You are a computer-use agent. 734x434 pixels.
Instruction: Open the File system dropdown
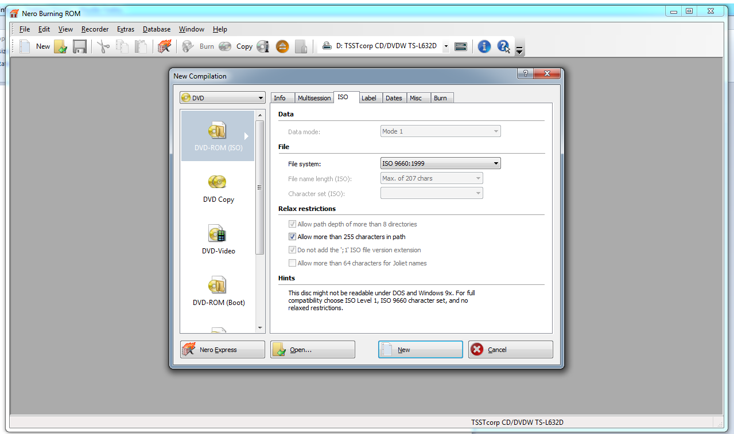(x=440, y=163)
